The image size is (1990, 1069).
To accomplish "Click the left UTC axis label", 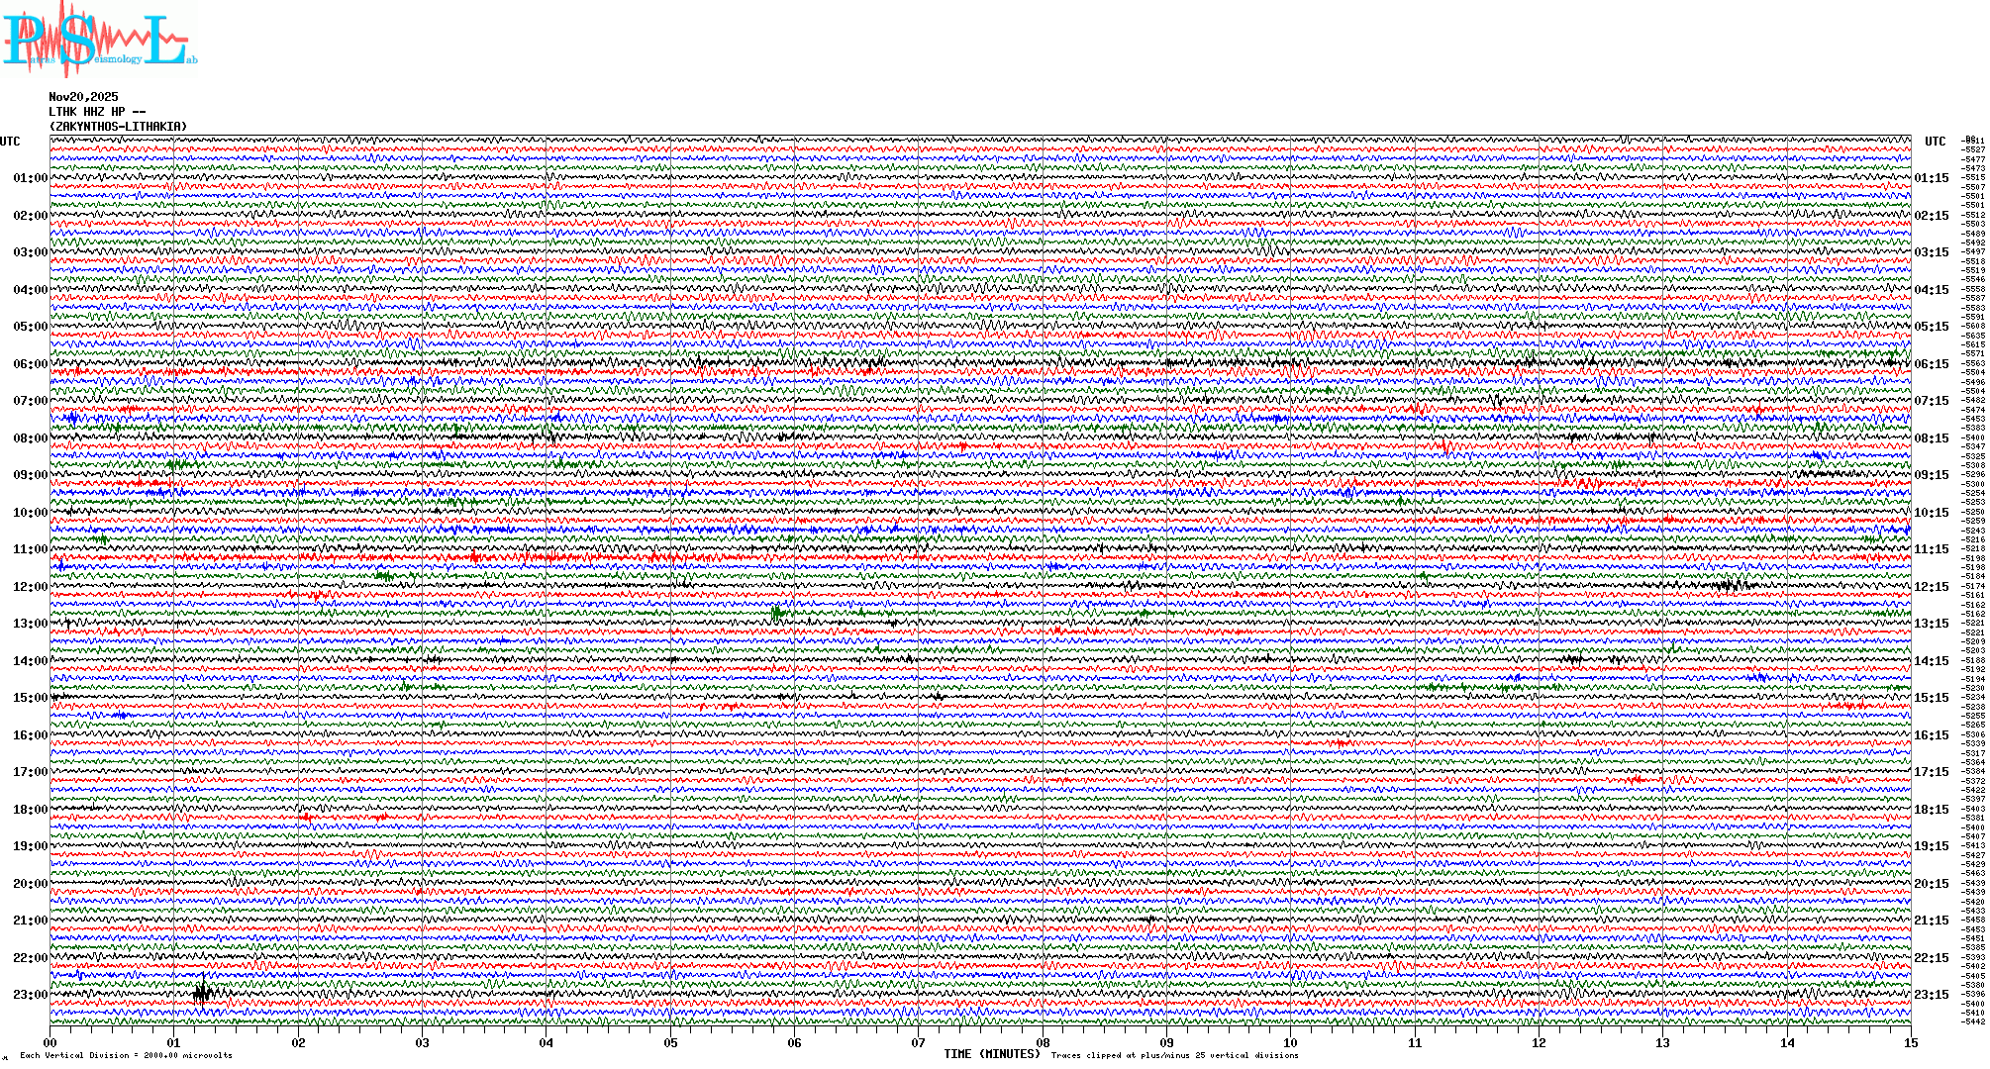I will (10, 142).
